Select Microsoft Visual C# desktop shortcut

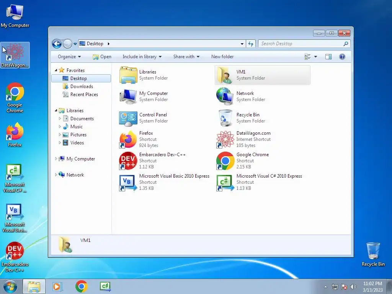tap(15, 178)
